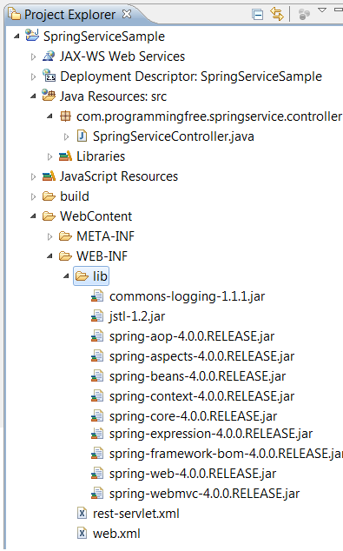This screenshot has width=343, height=551.
Task: Collapse the SpringServiceSample project node
Action: click(x=16, y=37)
